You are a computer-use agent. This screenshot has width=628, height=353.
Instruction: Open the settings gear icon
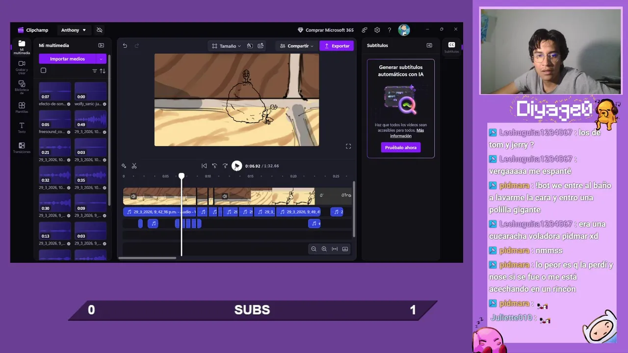tap(377, 30)
